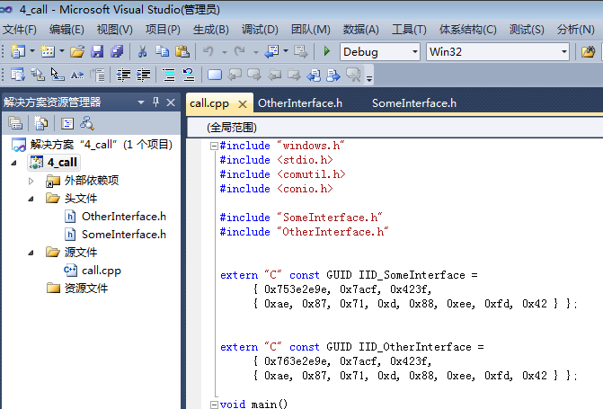Viewport: 603px width, 409px height.
Task: Comment out the selected lines icon
Action: [169, 75]
